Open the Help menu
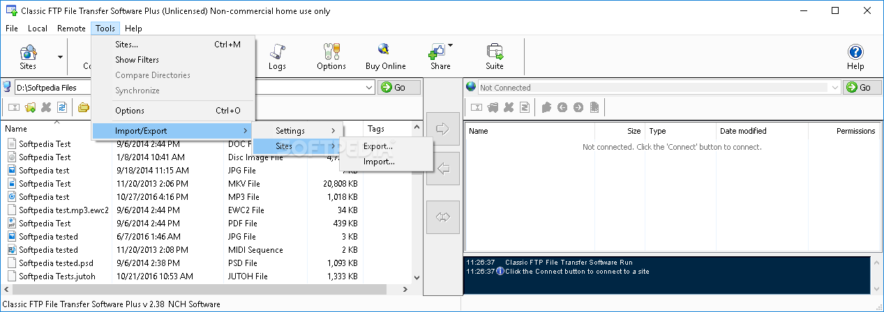This screenshot has height=312, width=884. 133,29
